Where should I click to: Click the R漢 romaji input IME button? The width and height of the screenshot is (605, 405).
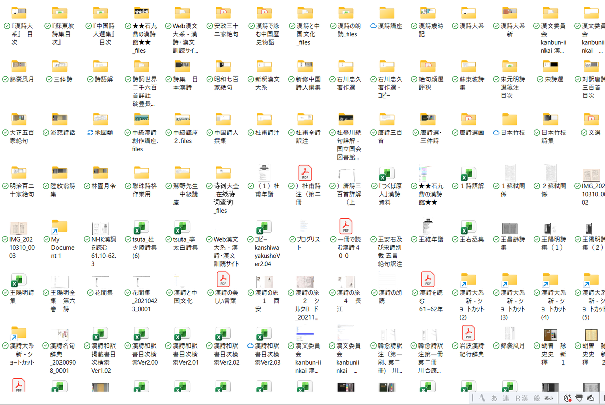click(521, 398)
